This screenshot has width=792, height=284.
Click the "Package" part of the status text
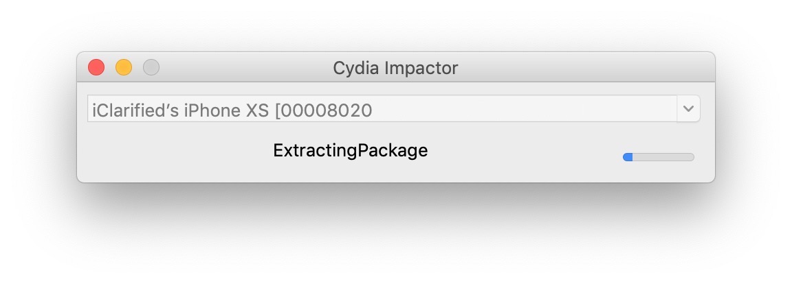coord(392,150)
